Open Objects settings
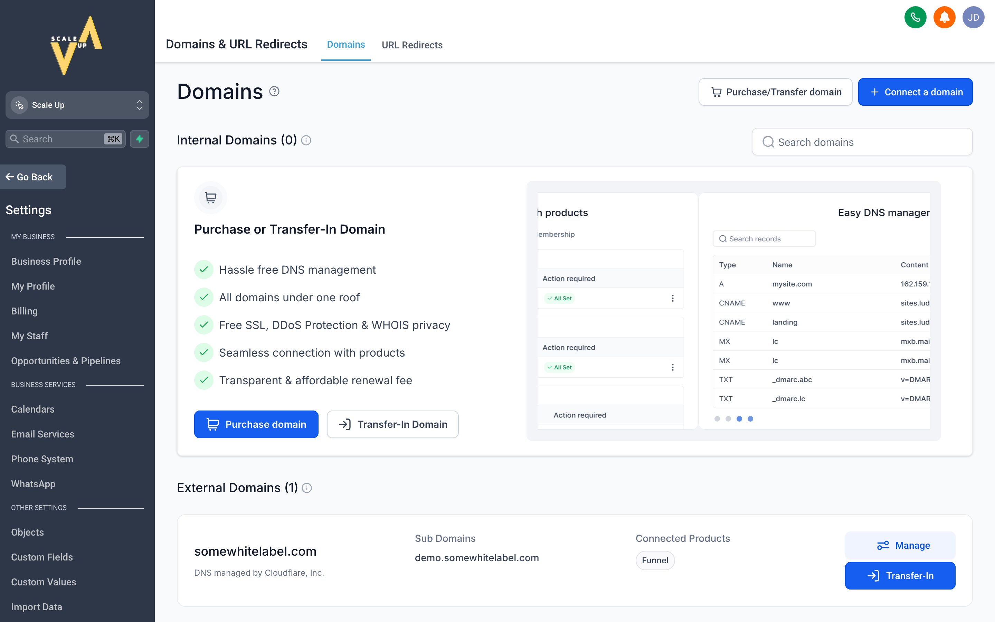 pos(28,532)
